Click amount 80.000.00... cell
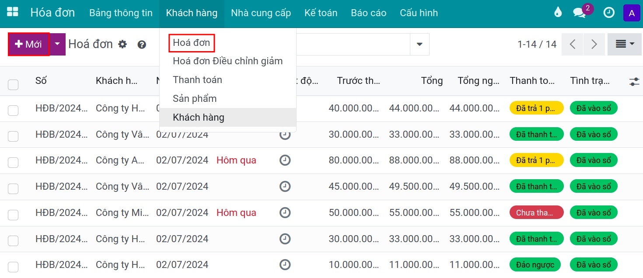Screen dimensions: 643x278 [x=354, y=160]
